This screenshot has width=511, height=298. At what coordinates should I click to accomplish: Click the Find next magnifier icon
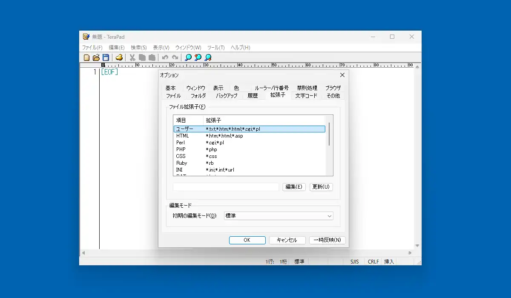tap(208, 57)
